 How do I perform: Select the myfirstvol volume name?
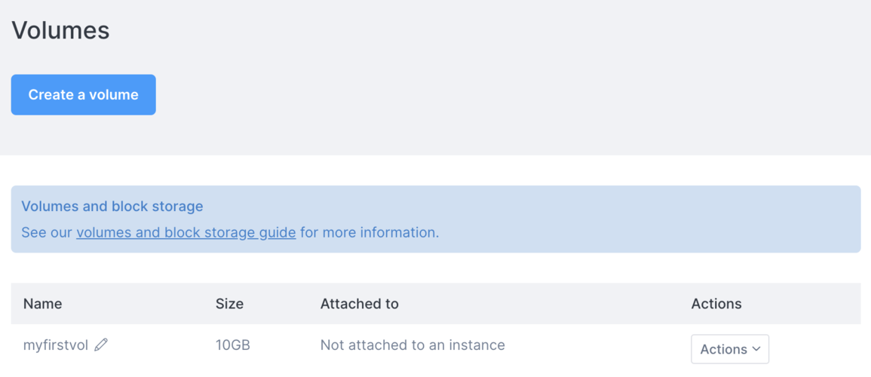click(x=56, y=345)
